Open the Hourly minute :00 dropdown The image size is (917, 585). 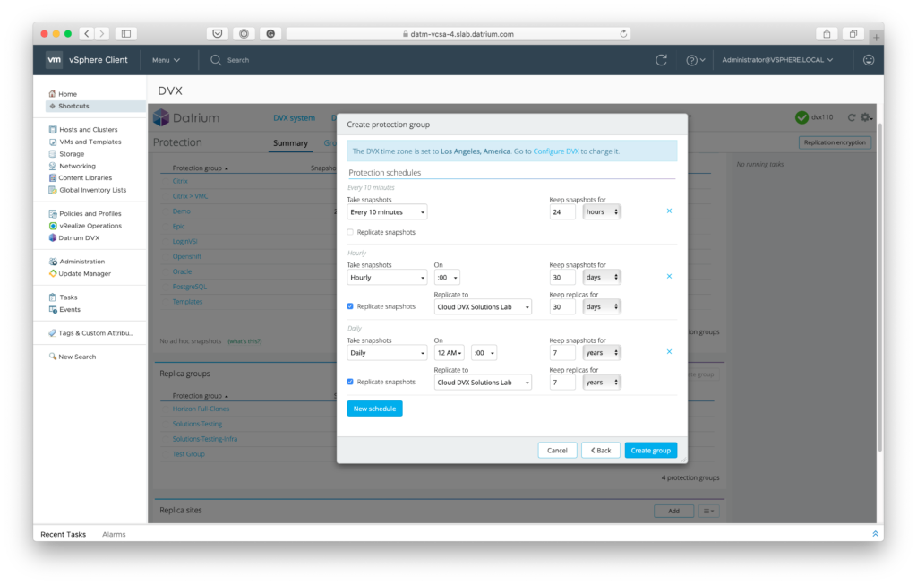447,278
